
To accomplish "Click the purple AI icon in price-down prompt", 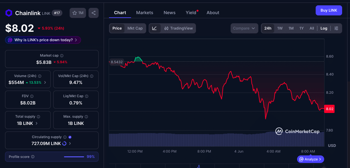I will pos(10,40).
